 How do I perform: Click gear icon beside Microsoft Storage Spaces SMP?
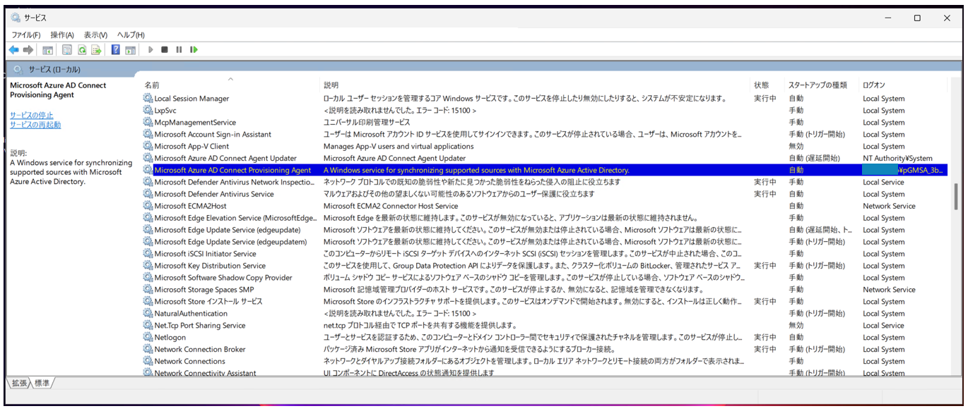point(148,289)
